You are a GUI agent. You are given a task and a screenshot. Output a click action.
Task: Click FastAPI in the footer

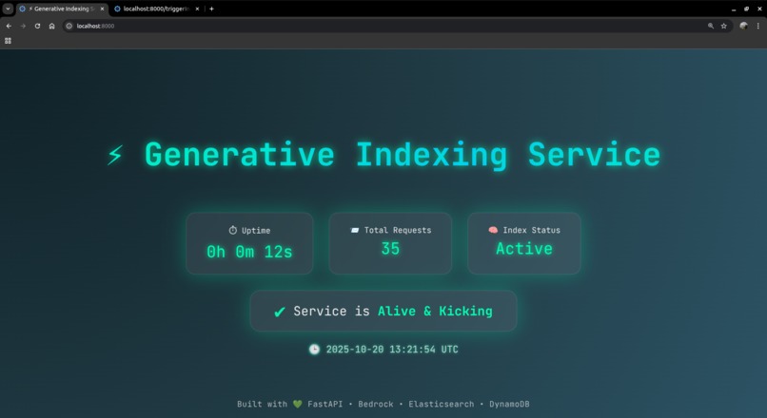tap(325, 405)
